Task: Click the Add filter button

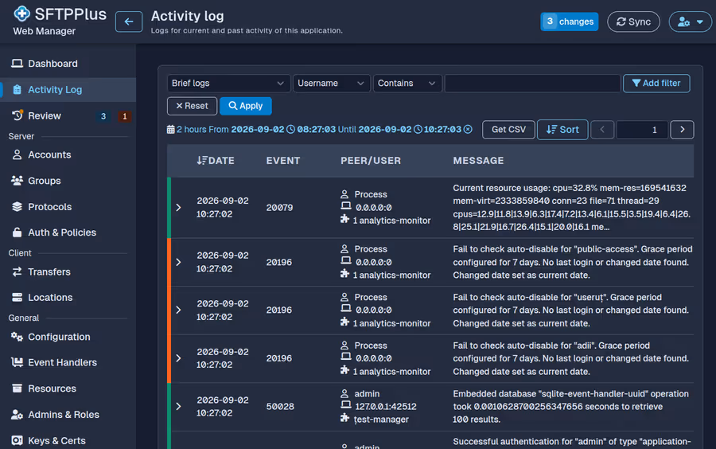Action: pyautogui.click(x=656, y=83)
